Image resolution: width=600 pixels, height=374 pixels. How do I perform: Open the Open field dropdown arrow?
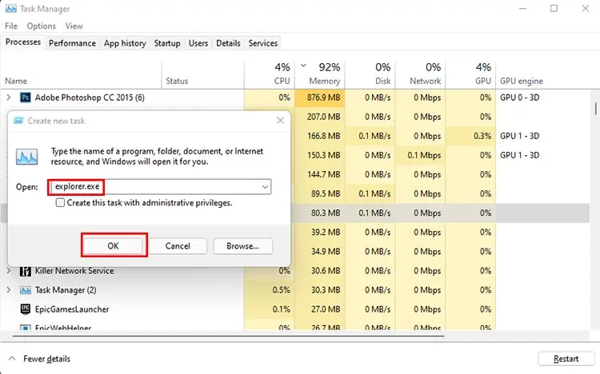265,187
